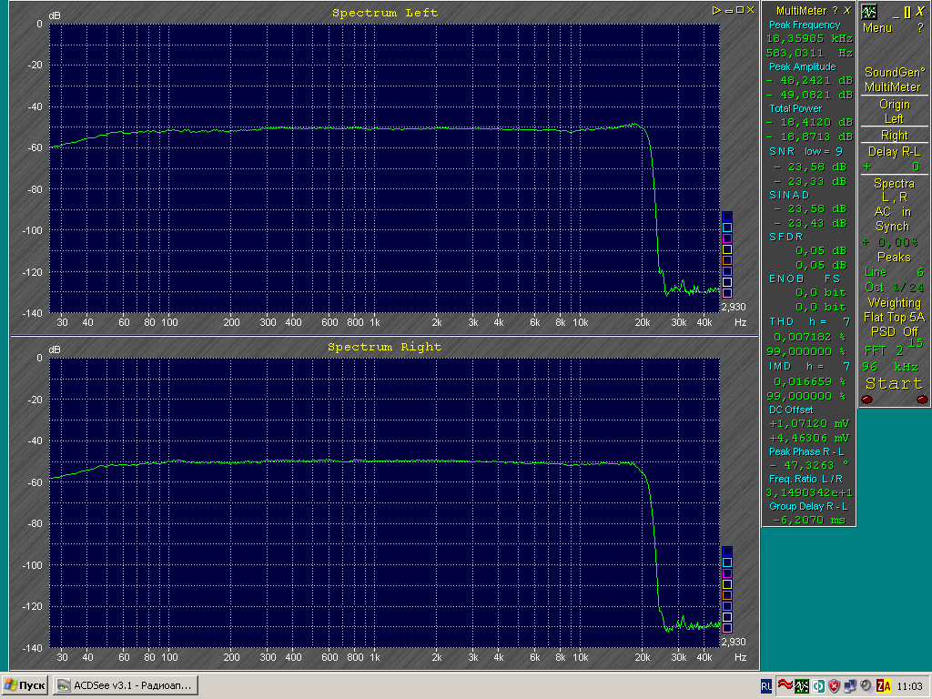Click the red LED right of Start
Screen dimensions: 932x699
[921, 400]
